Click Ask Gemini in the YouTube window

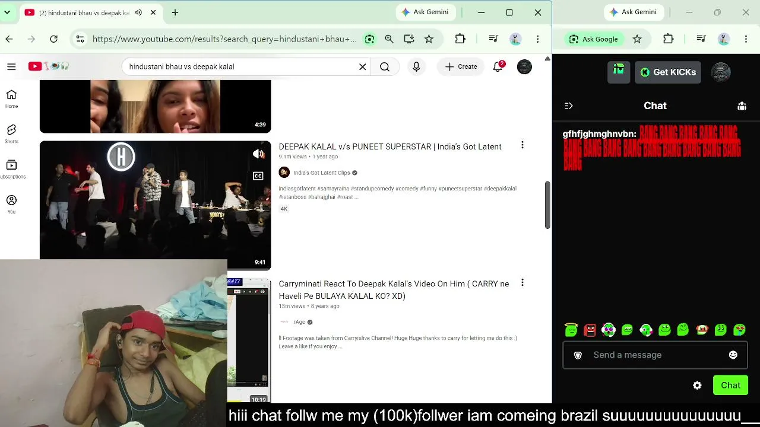pos(425,12)
